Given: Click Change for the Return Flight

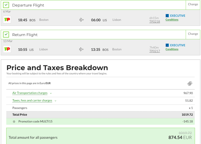Looking at the screenshot, I should 193,34.
